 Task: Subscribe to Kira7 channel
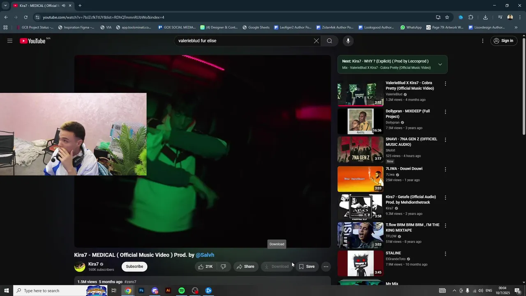tap(134, 266)
